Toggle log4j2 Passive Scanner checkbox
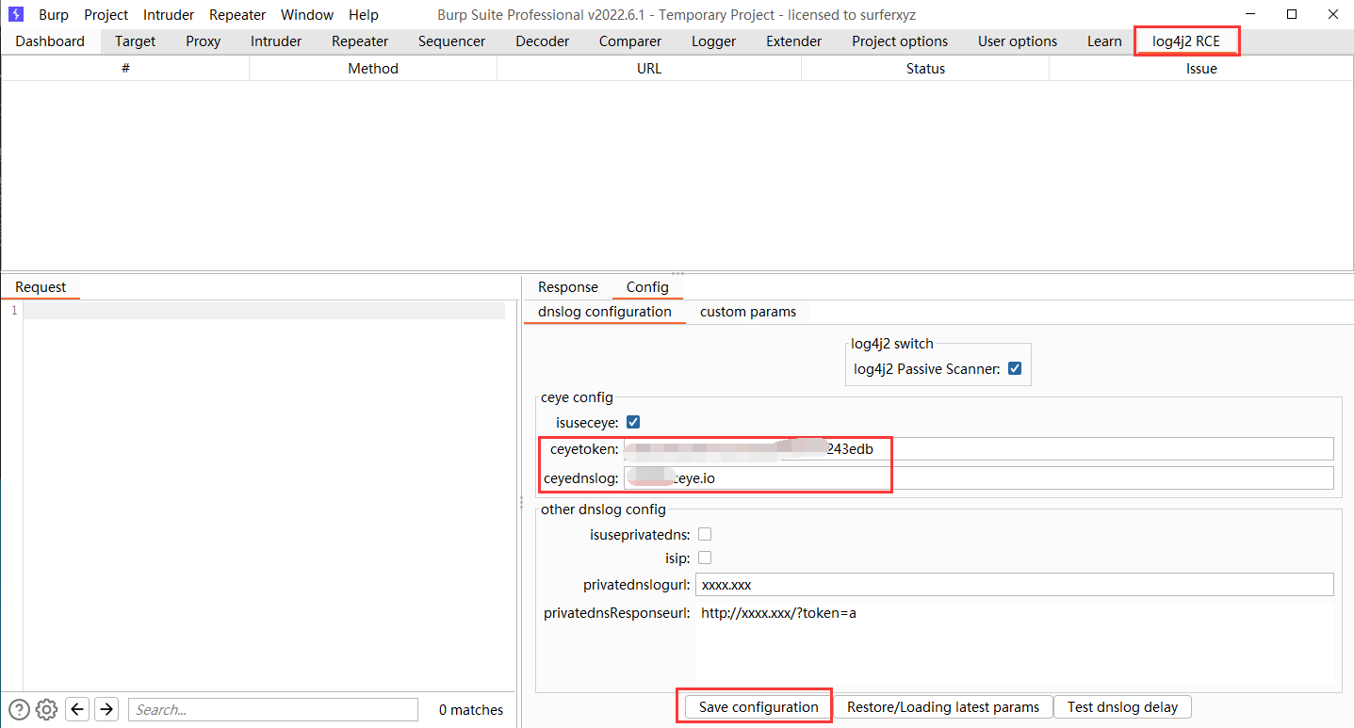This screenshot has width=1354, height=728. coord(1015,368)
